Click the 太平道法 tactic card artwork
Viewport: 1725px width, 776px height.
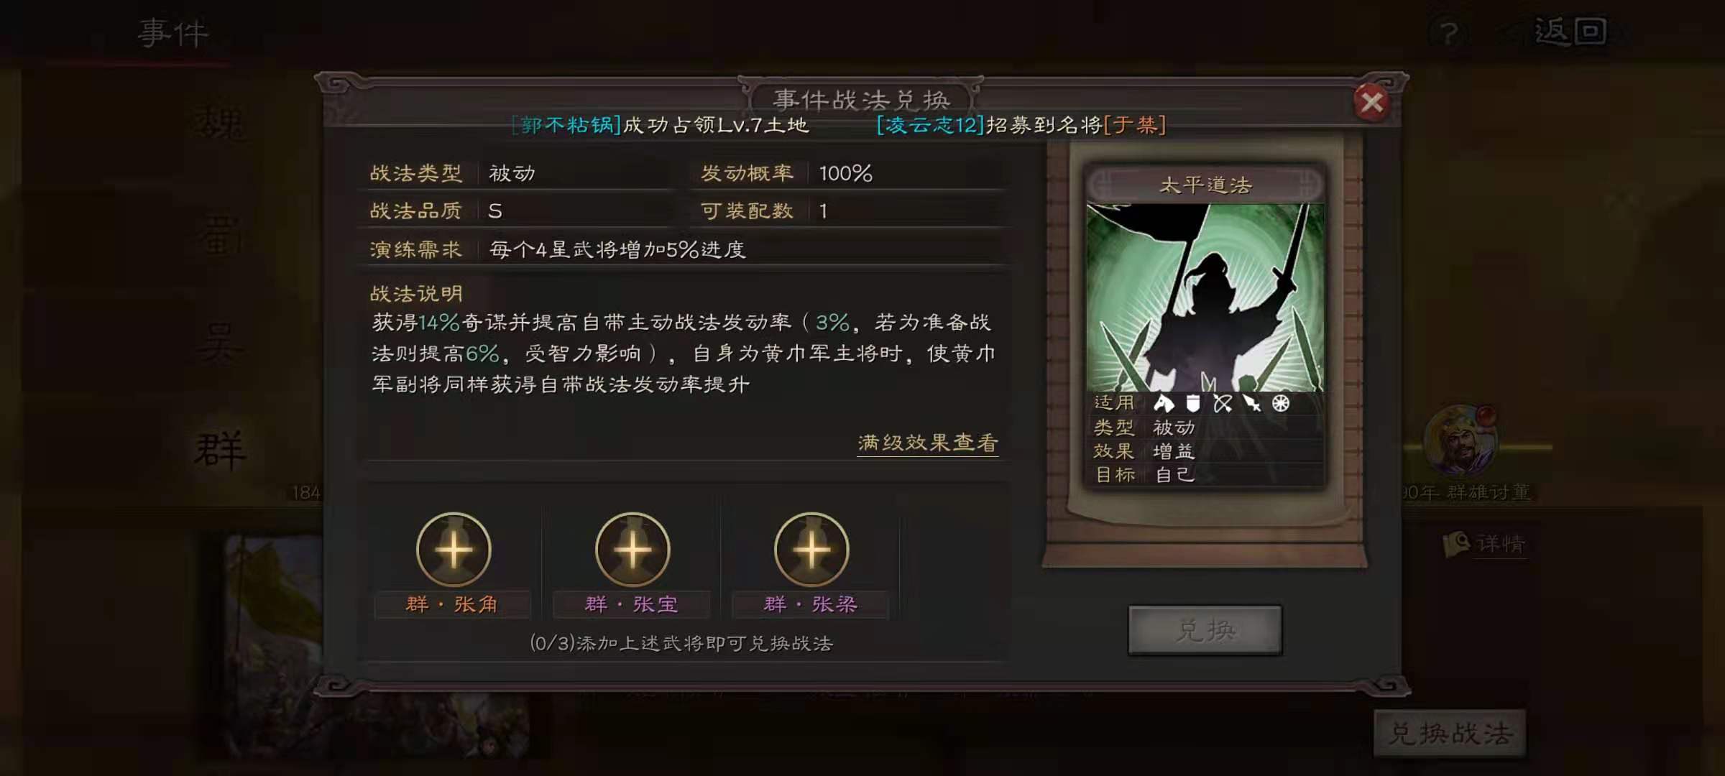(1205, 297)
